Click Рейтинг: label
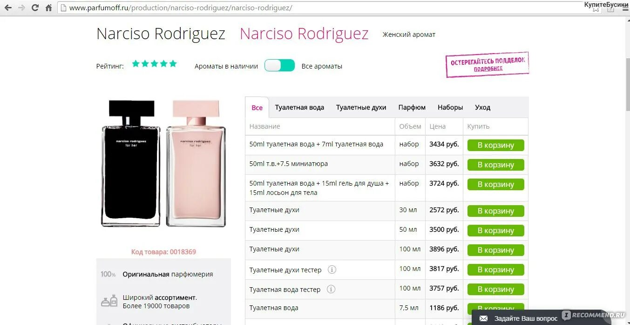630x325 pixels. click(110, 66)
